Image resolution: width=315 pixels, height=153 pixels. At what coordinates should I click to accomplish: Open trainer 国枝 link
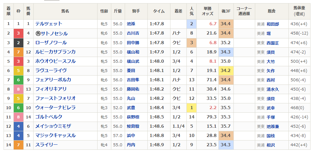270,136
